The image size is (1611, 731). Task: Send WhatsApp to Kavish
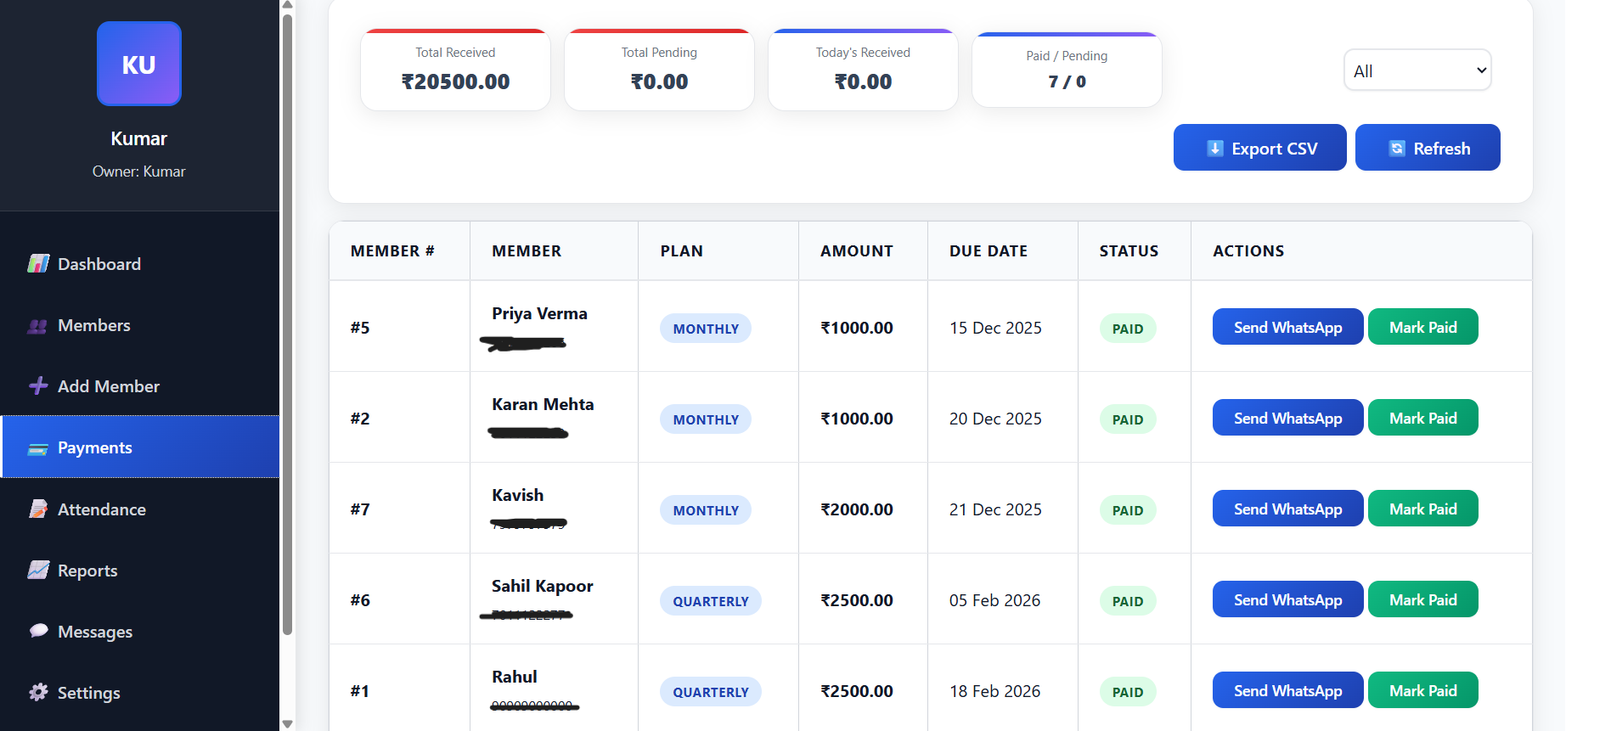1287,509
